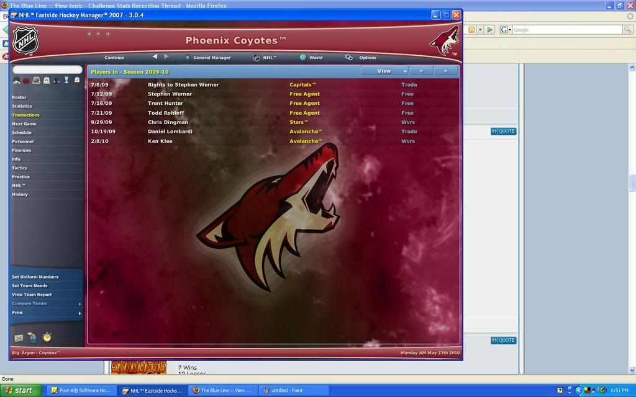Open the Windows Start button

21,391
